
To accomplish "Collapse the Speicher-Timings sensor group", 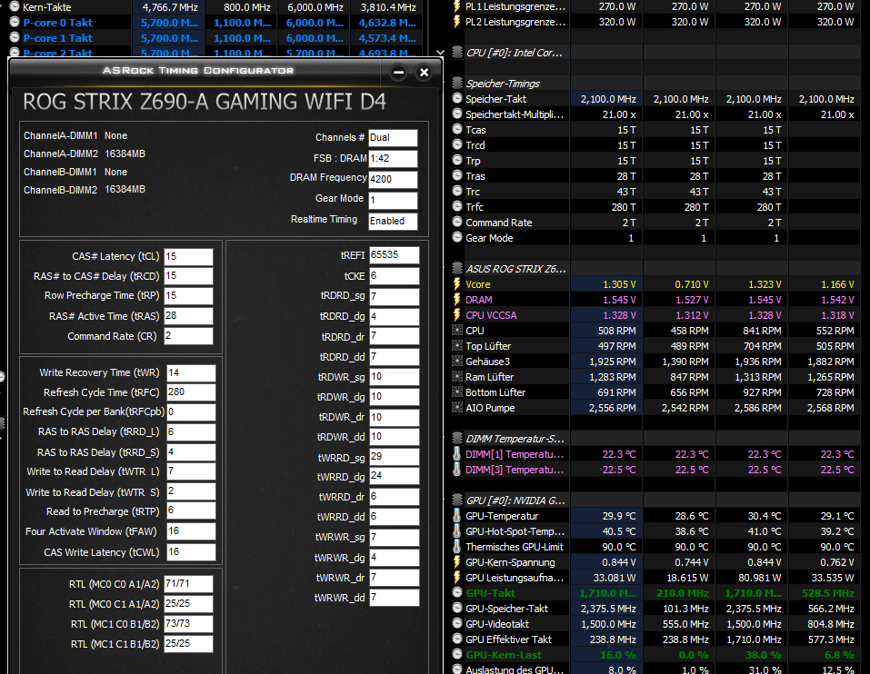I will tap(457, 84).
